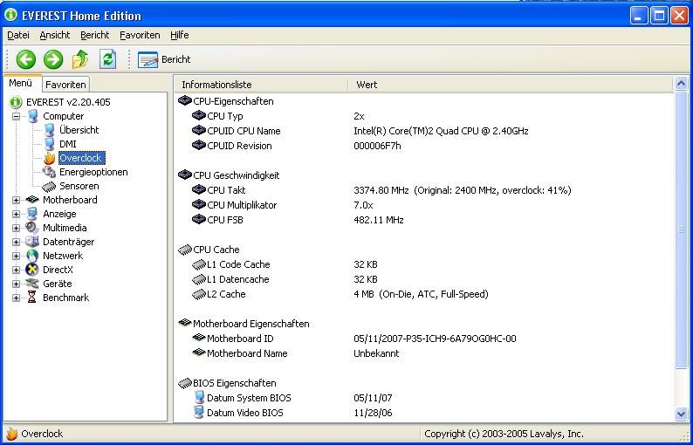Open the DMI page
Screen dimensions: 693x445
pyautogui.click(x=67, y=144)
